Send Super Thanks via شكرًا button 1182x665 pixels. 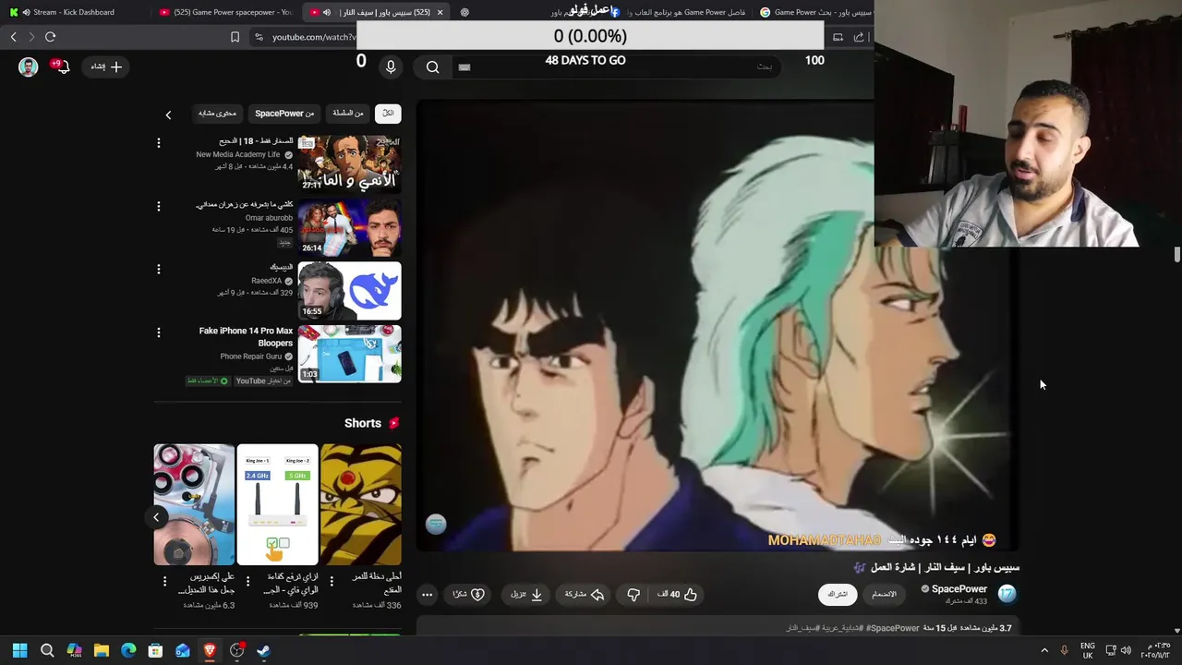click(468, 595)
